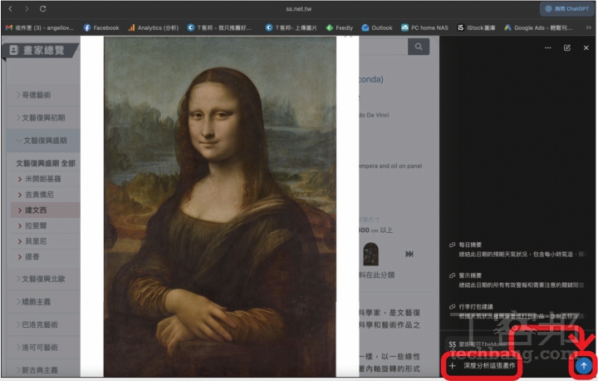
Task: Click the ss.net.tw address bar
Action: tap(299, 9)
